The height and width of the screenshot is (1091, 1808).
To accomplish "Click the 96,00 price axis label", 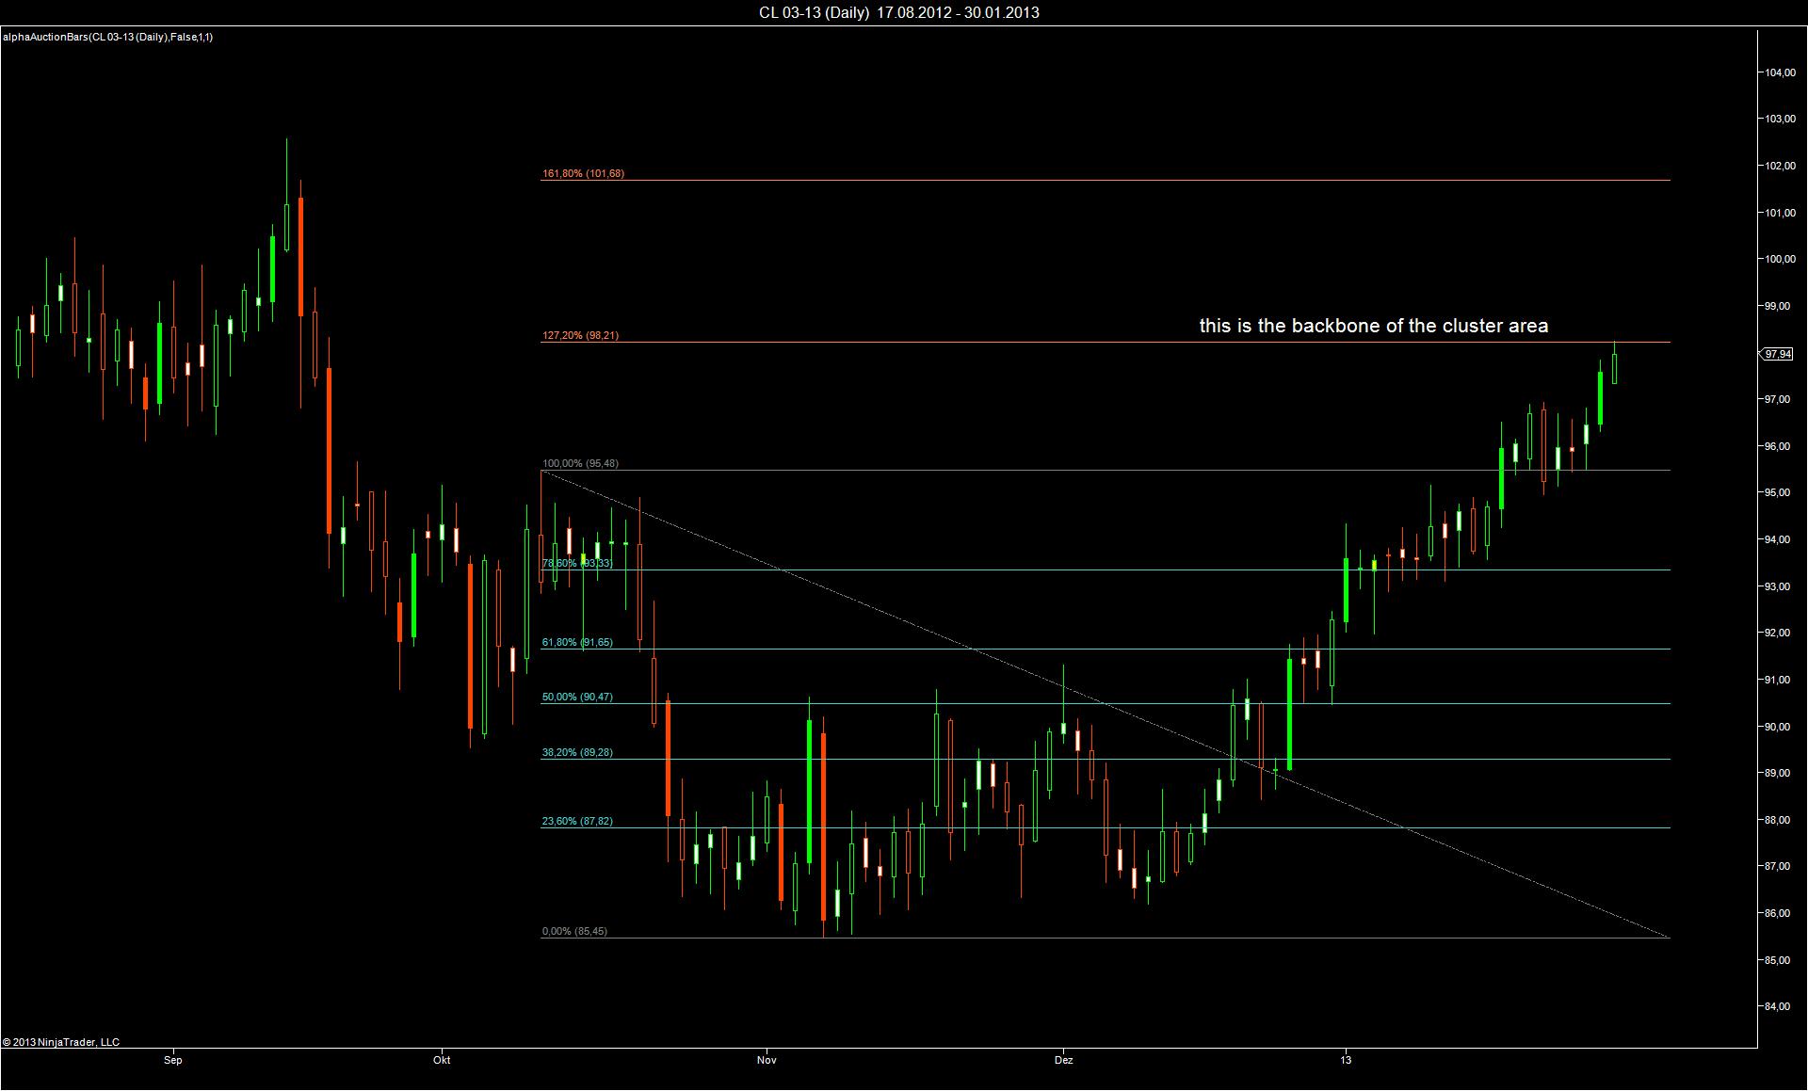I will tap(1779, 446).
